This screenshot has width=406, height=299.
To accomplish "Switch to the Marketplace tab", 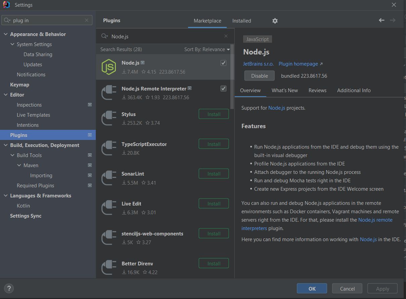I will coord(208,21).
